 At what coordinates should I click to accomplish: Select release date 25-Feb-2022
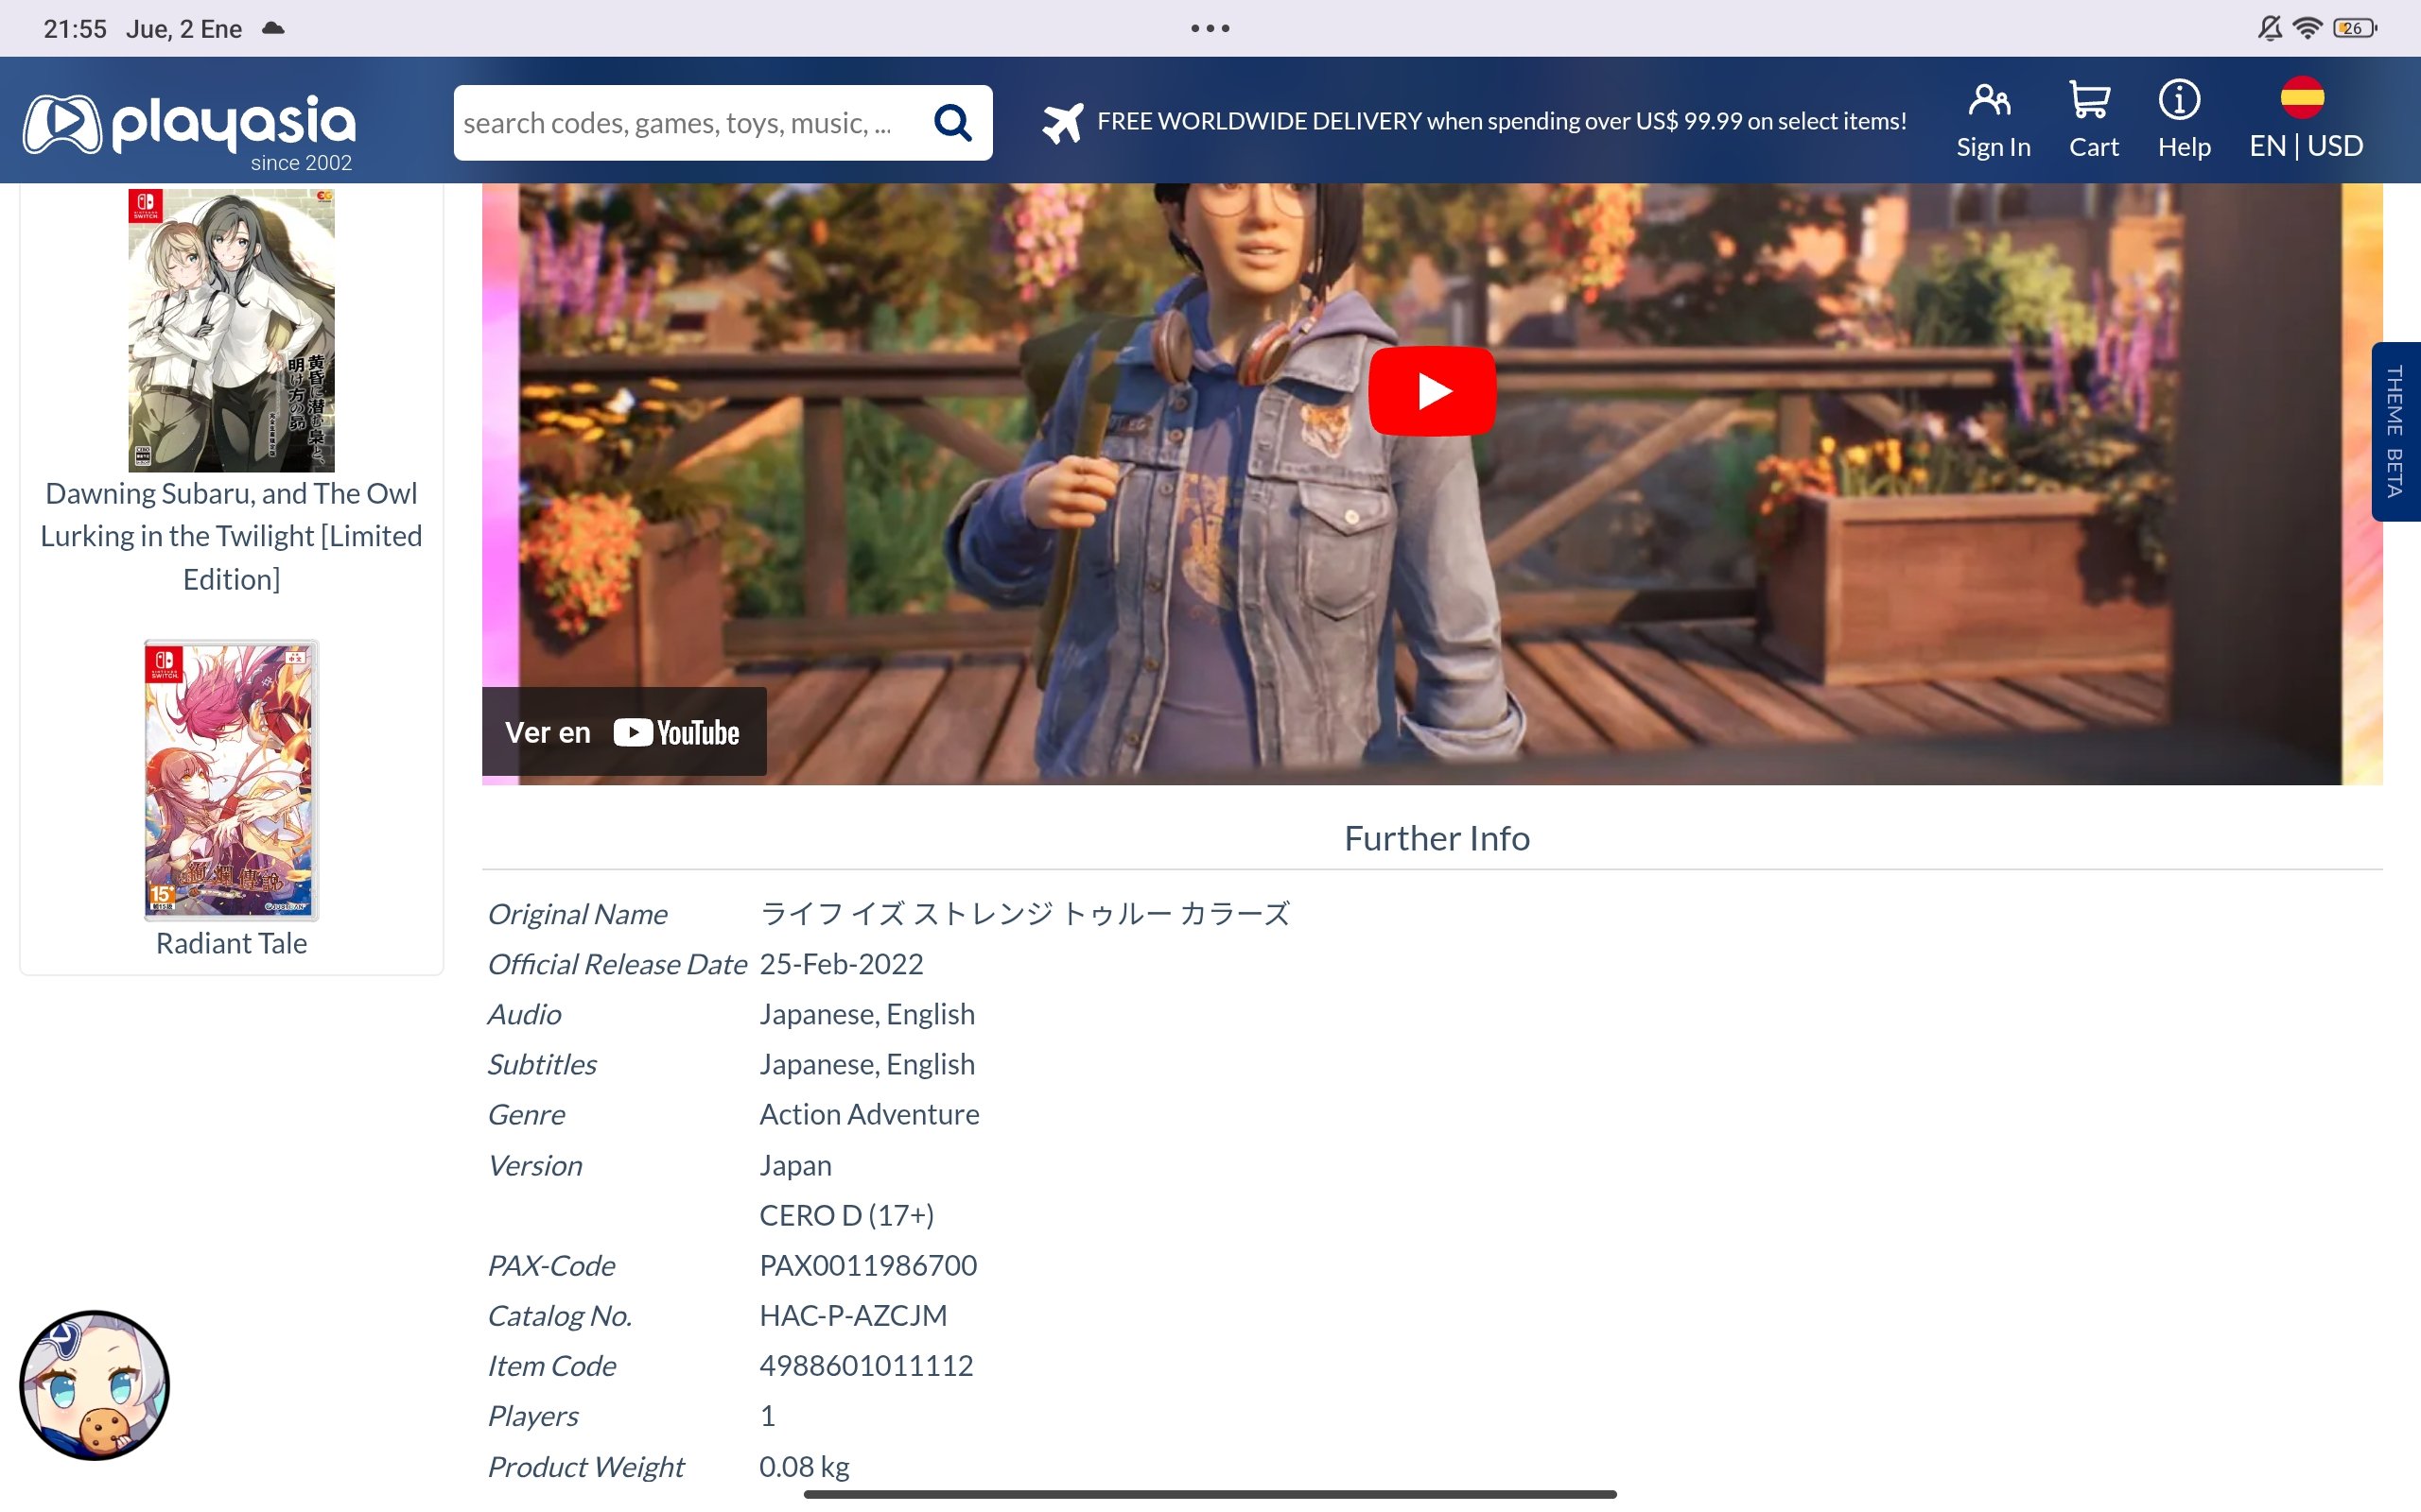click(x=842, y=964)
